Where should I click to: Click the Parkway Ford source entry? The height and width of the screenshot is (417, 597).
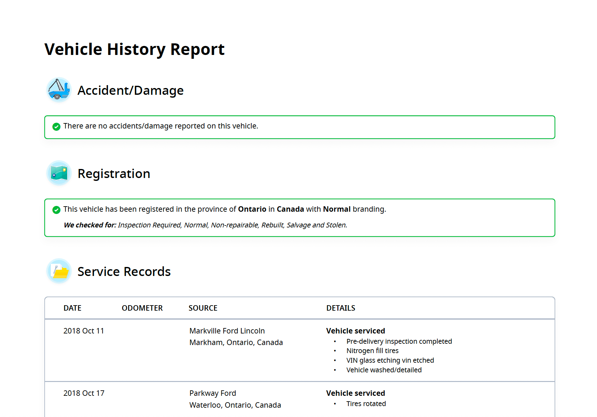[212, 393]
